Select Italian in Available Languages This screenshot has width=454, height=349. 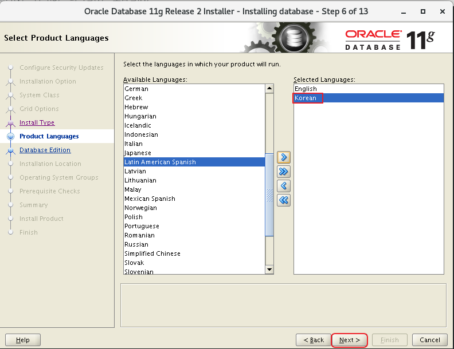tap(194, 144)
